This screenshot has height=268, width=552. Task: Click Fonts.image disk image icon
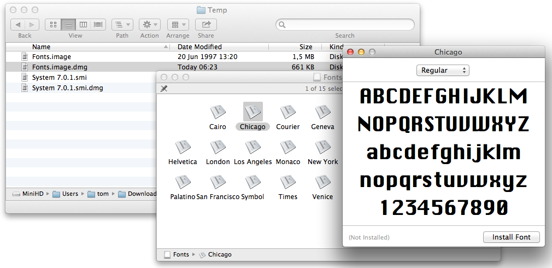[24, 57]
